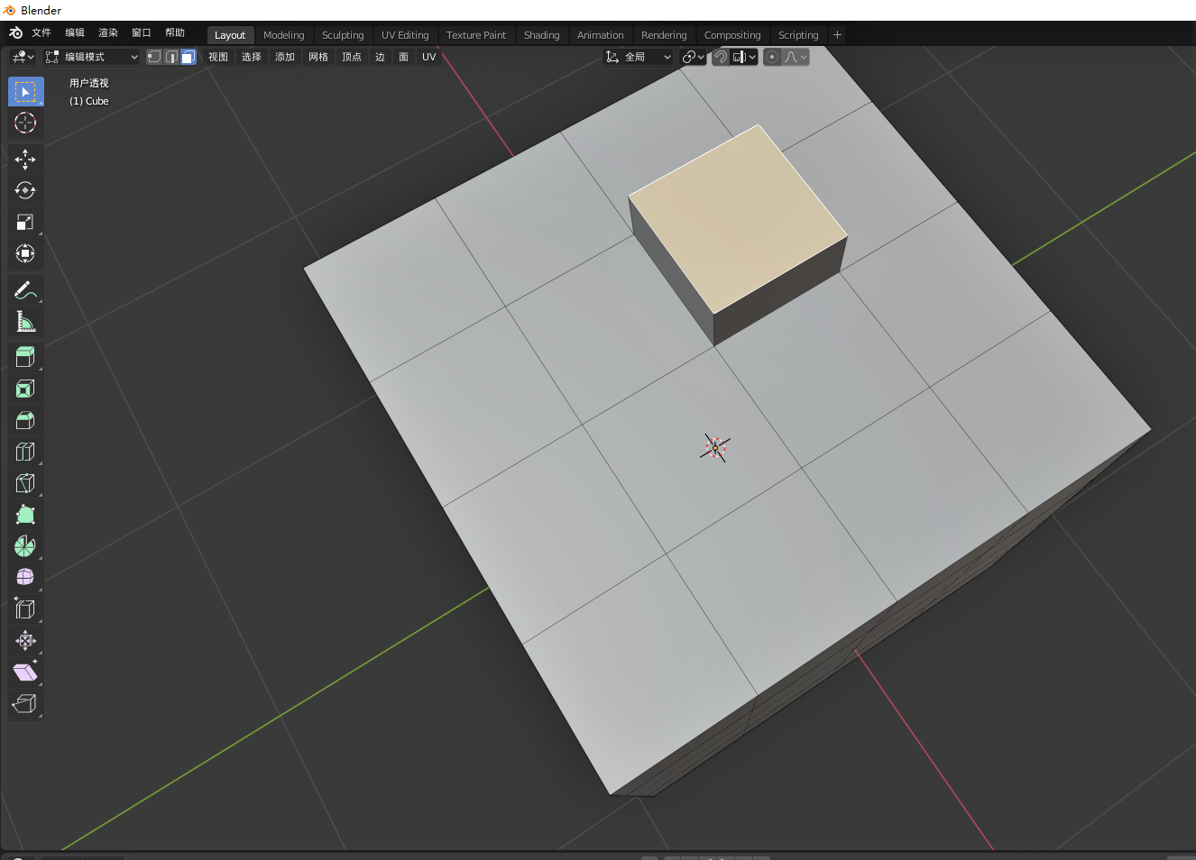1196x860 pixels.
Task: Select the Inset Faces tool
Action: coord(25,389)
